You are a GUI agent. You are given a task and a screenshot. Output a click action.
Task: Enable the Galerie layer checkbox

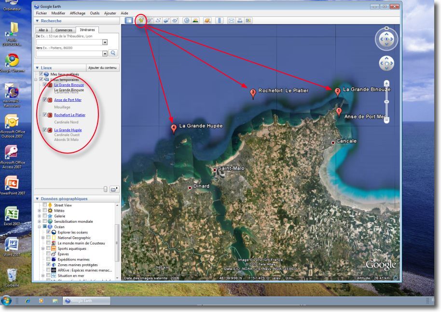tap(45, 216)
